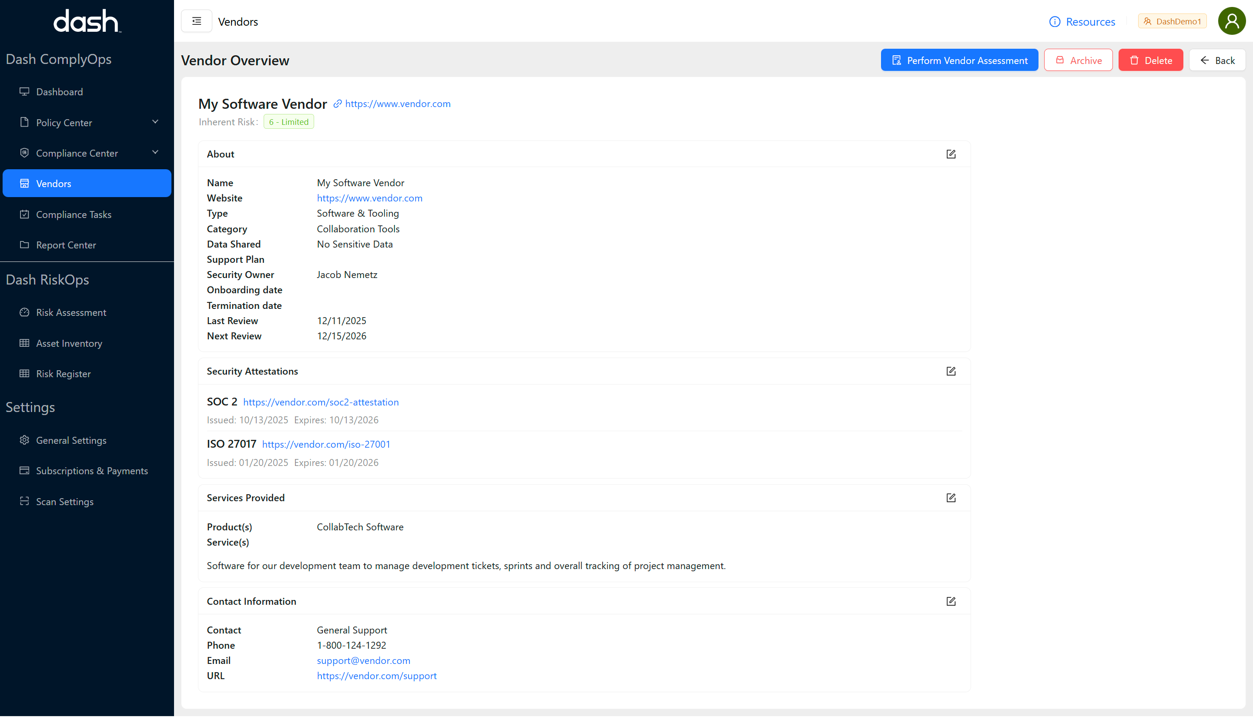Expand the Policy Center menu chevron
This screenshot has width=1253, height=717.
point(155,122)
